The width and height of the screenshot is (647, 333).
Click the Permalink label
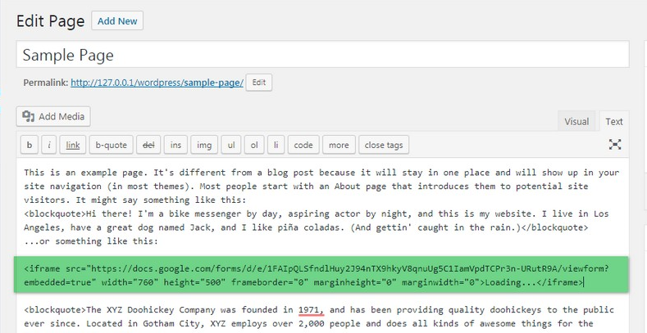(x=45, y=83)
